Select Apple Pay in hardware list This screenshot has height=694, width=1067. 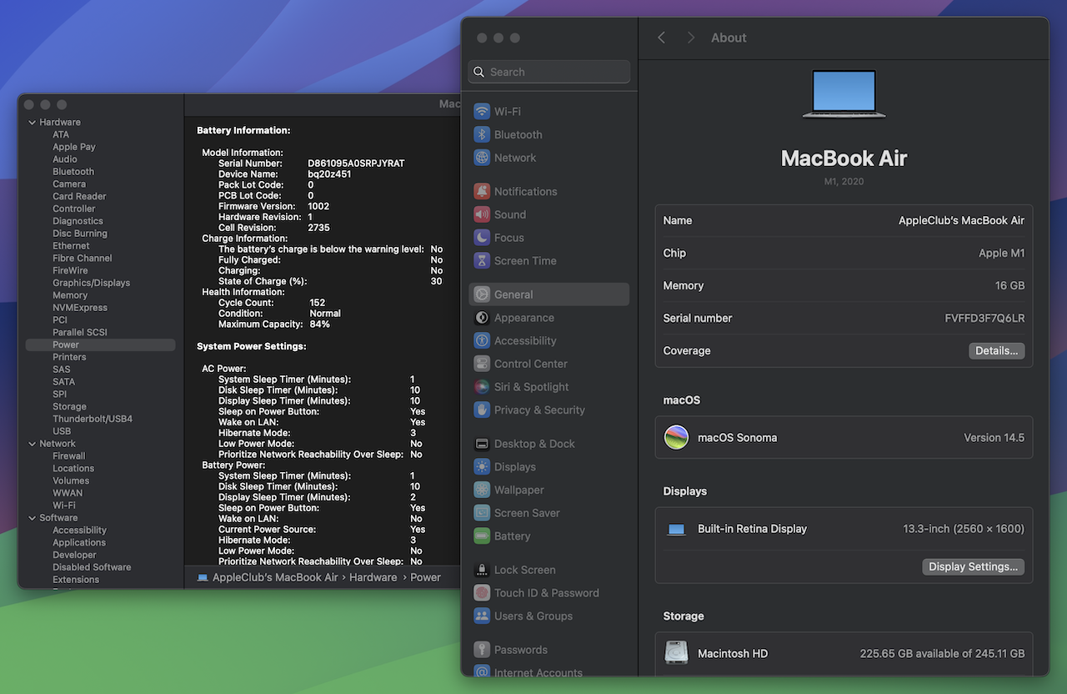[x=74, y=147]
